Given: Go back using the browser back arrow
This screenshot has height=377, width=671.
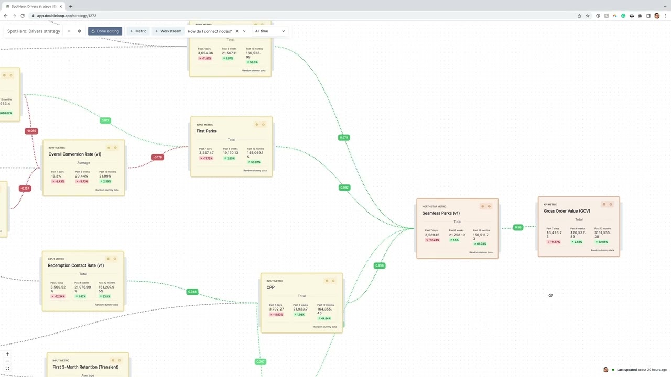Looking at the screenshot, I should [6, 16].
